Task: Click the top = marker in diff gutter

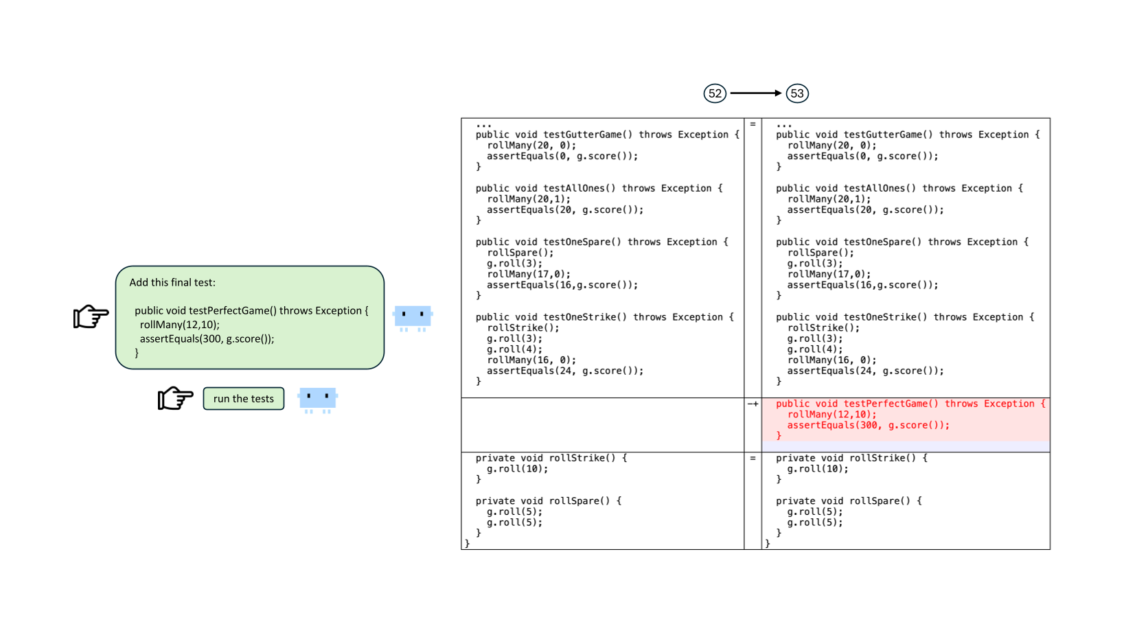Action: pyautogui.click(x=752, y=124)
